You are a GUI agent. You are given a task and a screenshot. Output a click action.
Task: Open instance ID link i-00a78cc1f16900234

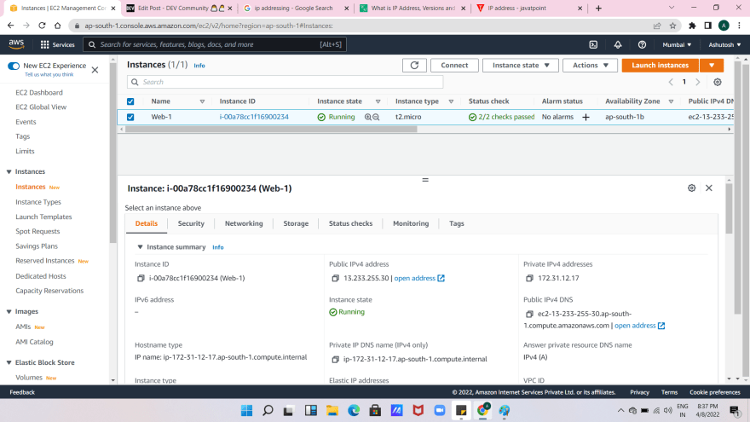[x=254, y=117]
